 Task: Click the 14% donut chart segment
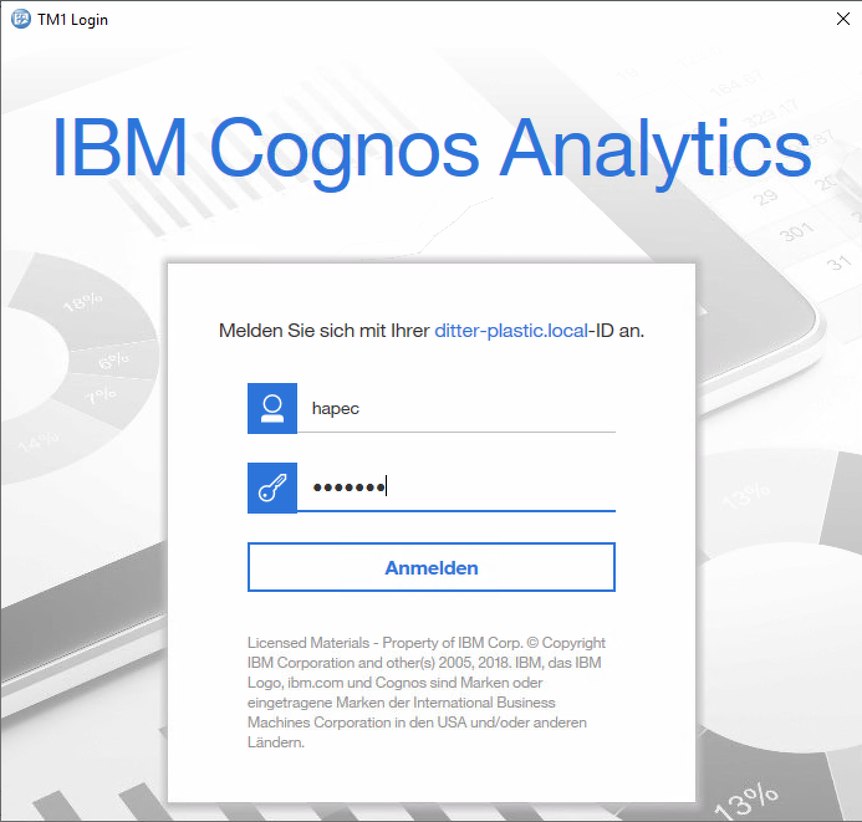point(39,442)
